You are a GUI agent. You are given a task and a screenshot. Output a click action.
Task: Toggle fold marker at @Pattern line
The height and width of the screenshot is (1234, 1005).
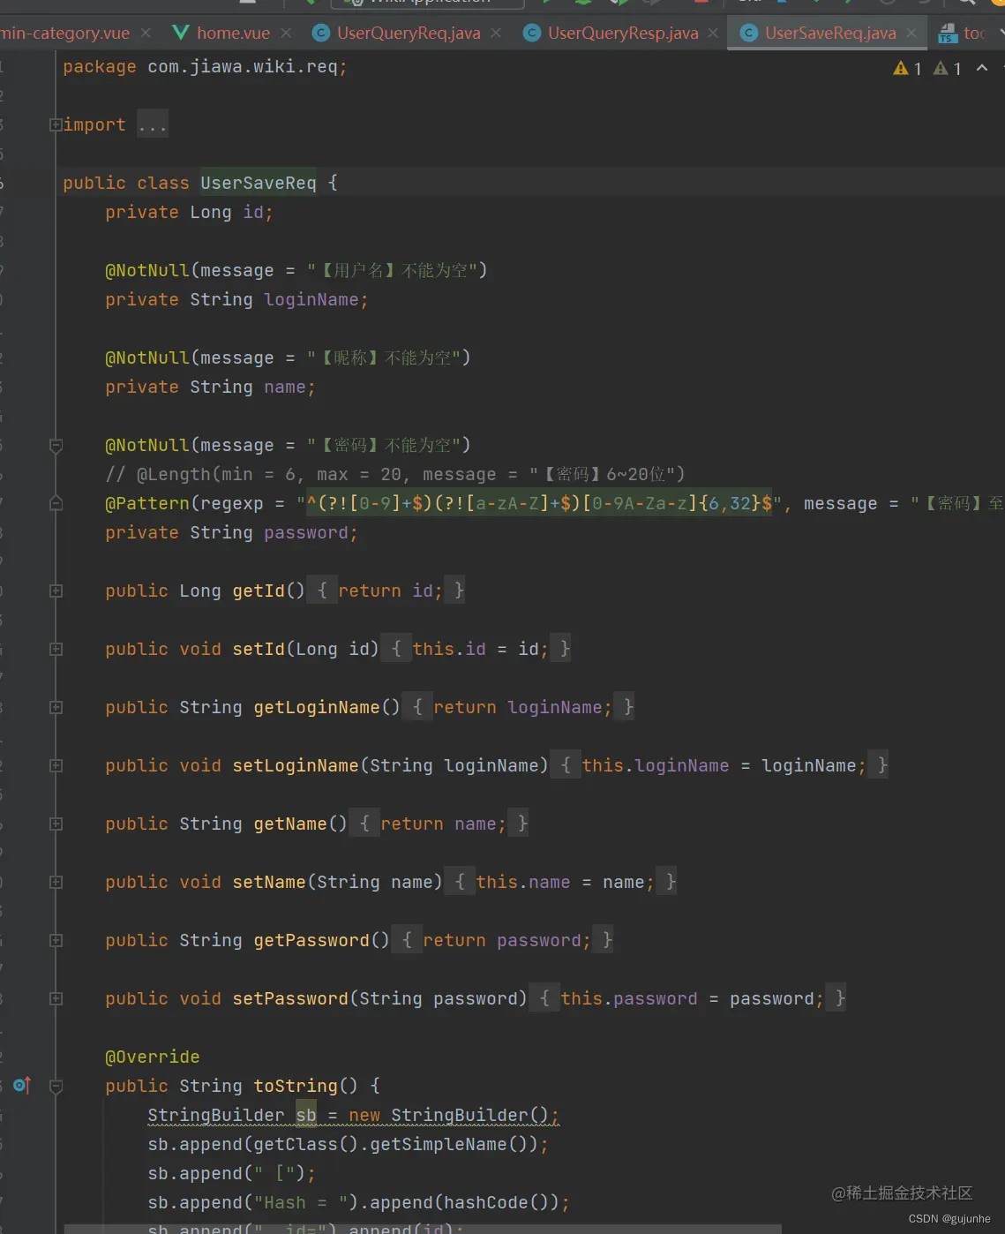[56, 503]
